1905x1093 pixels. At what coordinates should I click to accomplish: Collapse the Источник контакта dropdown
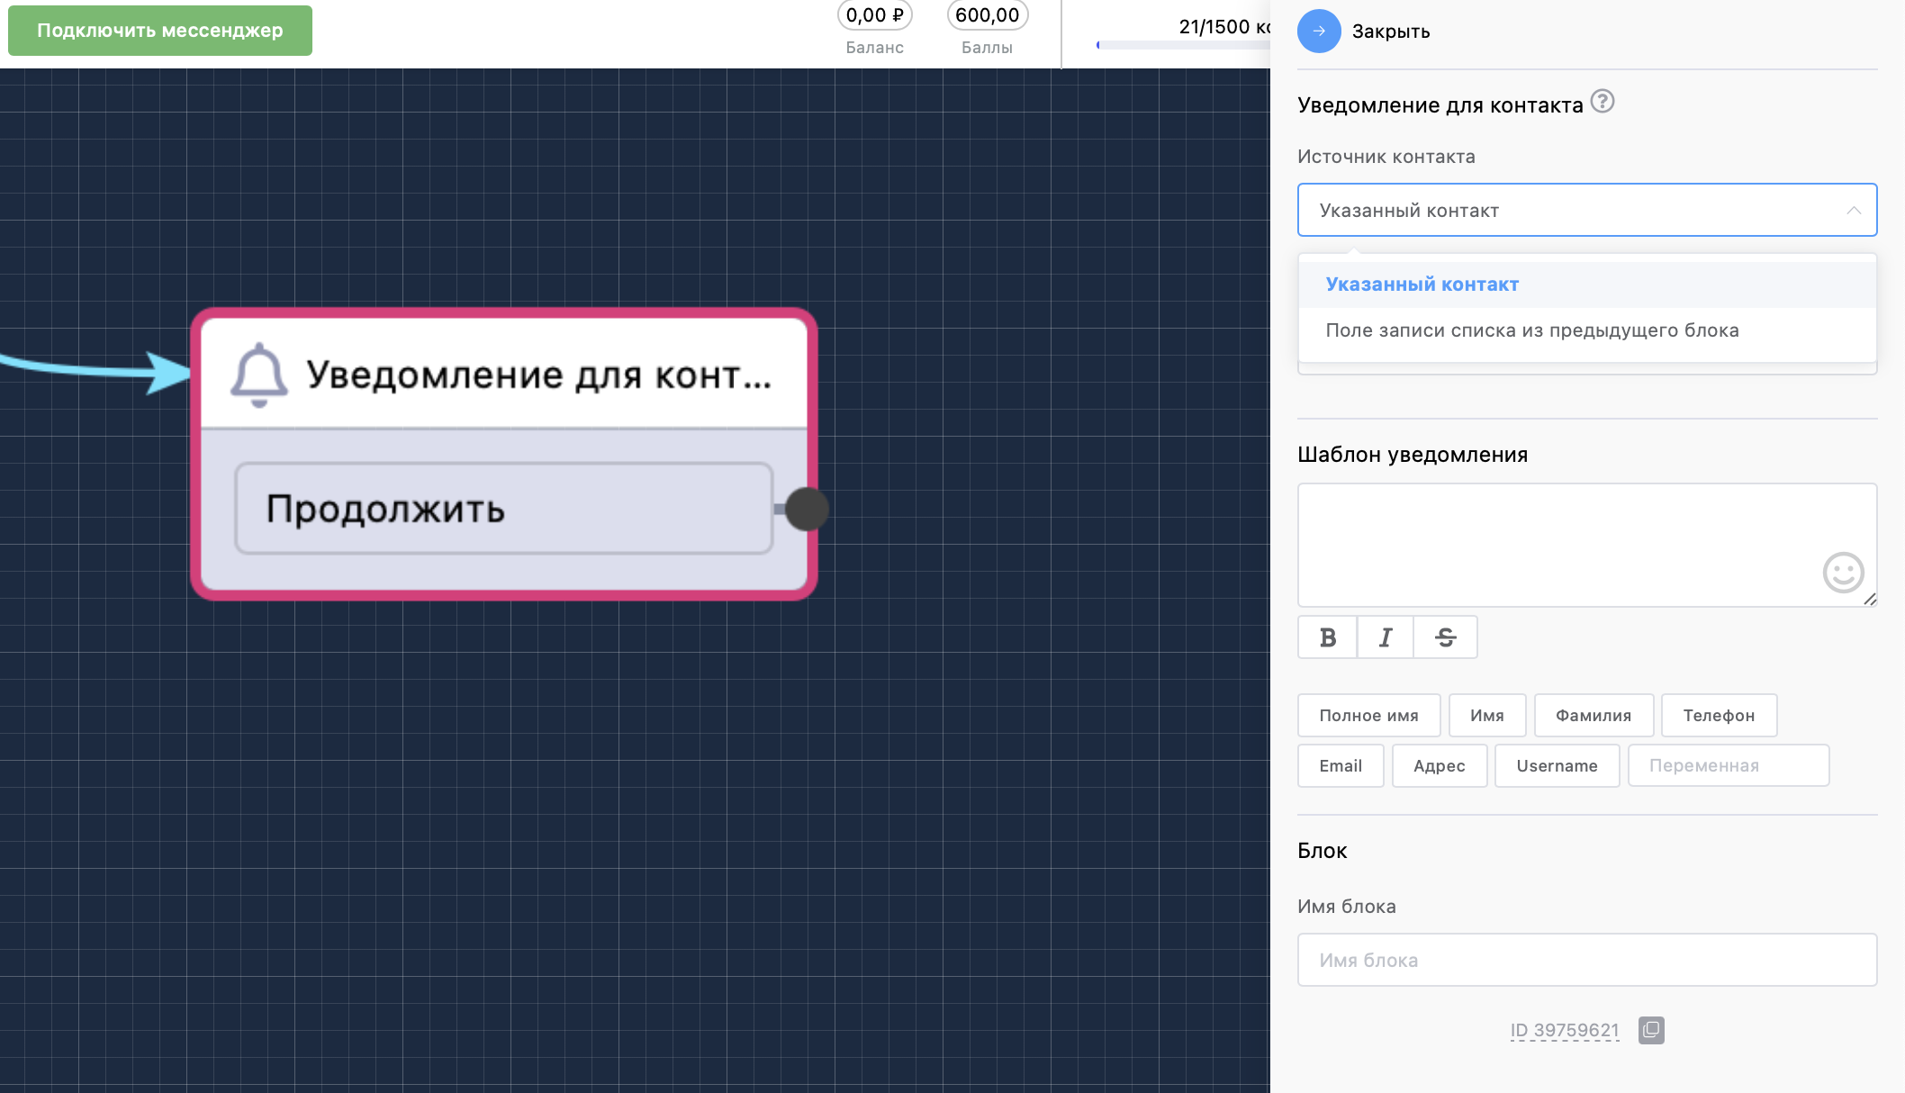[x=1855, y=210]
